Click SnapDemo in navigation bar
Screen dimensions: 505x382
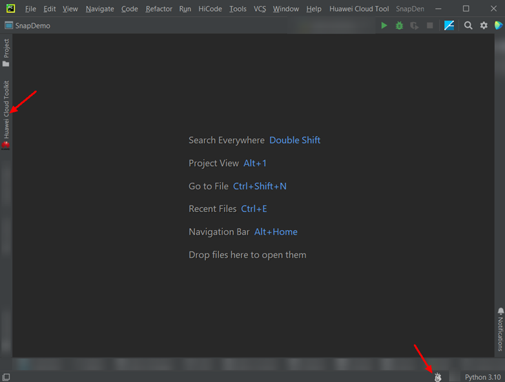32,26
